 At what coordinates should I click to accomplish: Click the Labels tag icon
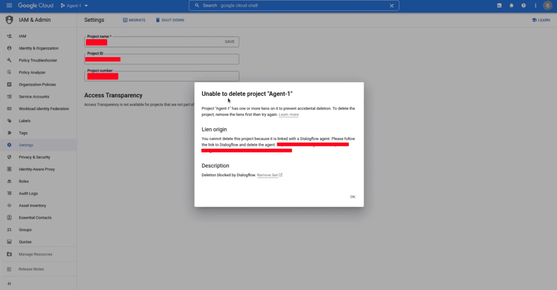tap(9, 120)
